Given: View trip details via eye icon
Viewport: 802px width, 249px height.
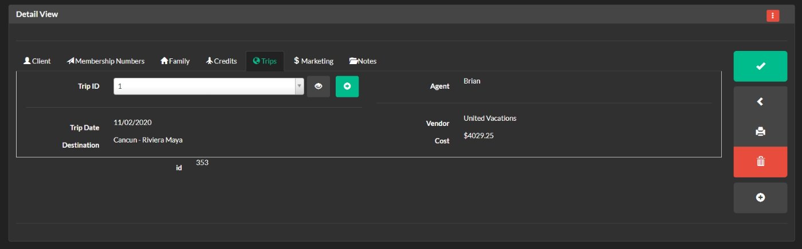Looking at the screenshot, I should pos(319,86).
